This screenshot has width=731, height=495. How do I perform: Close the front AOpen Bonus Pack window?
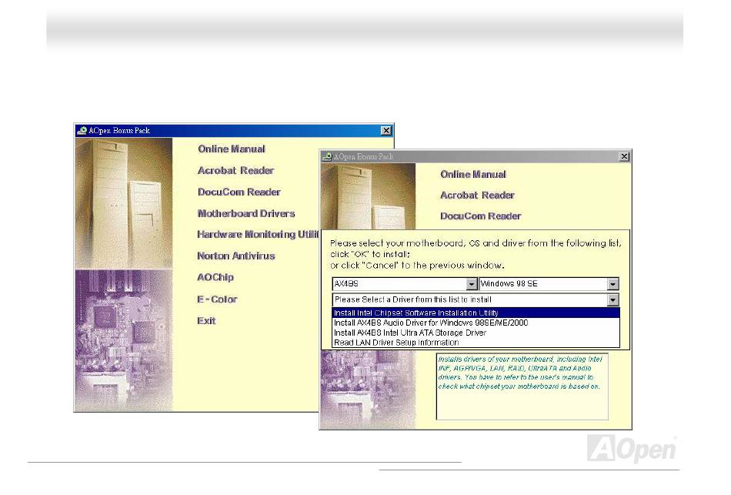click(x=624, y=156)
